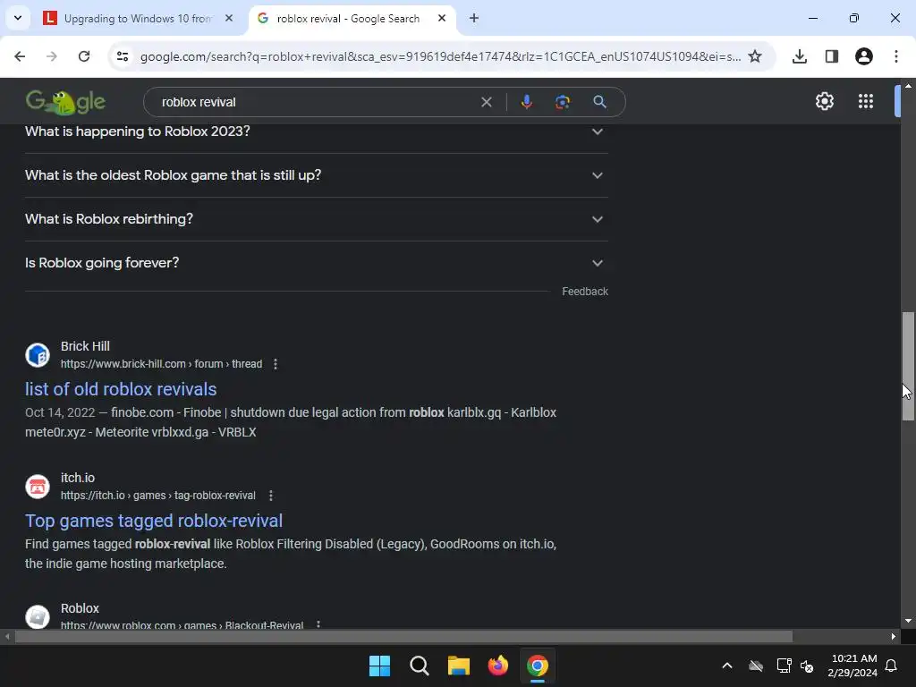Open the Windows Start menu

click(x=379, y=666)
